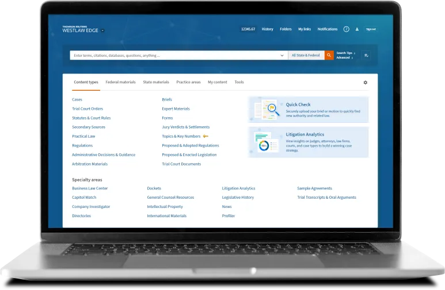
Task: Click the Quick Check illustration thumbnail
Action: (267, 110)
